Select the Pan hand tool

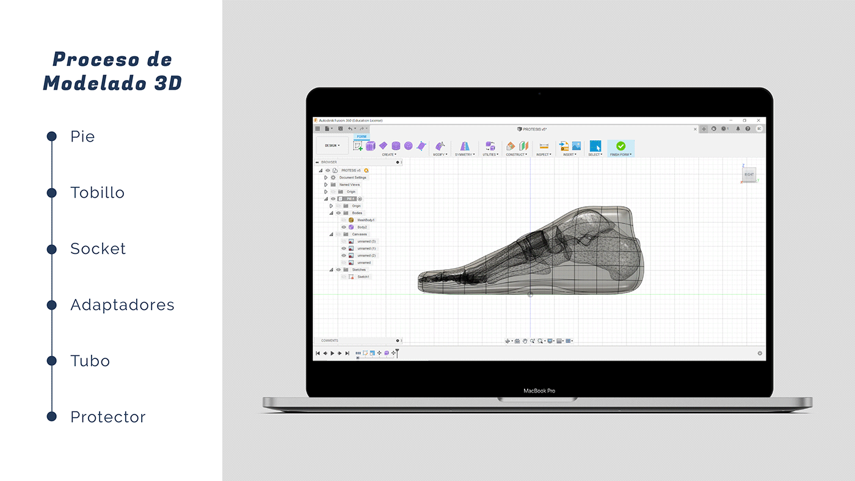point(525,341)
